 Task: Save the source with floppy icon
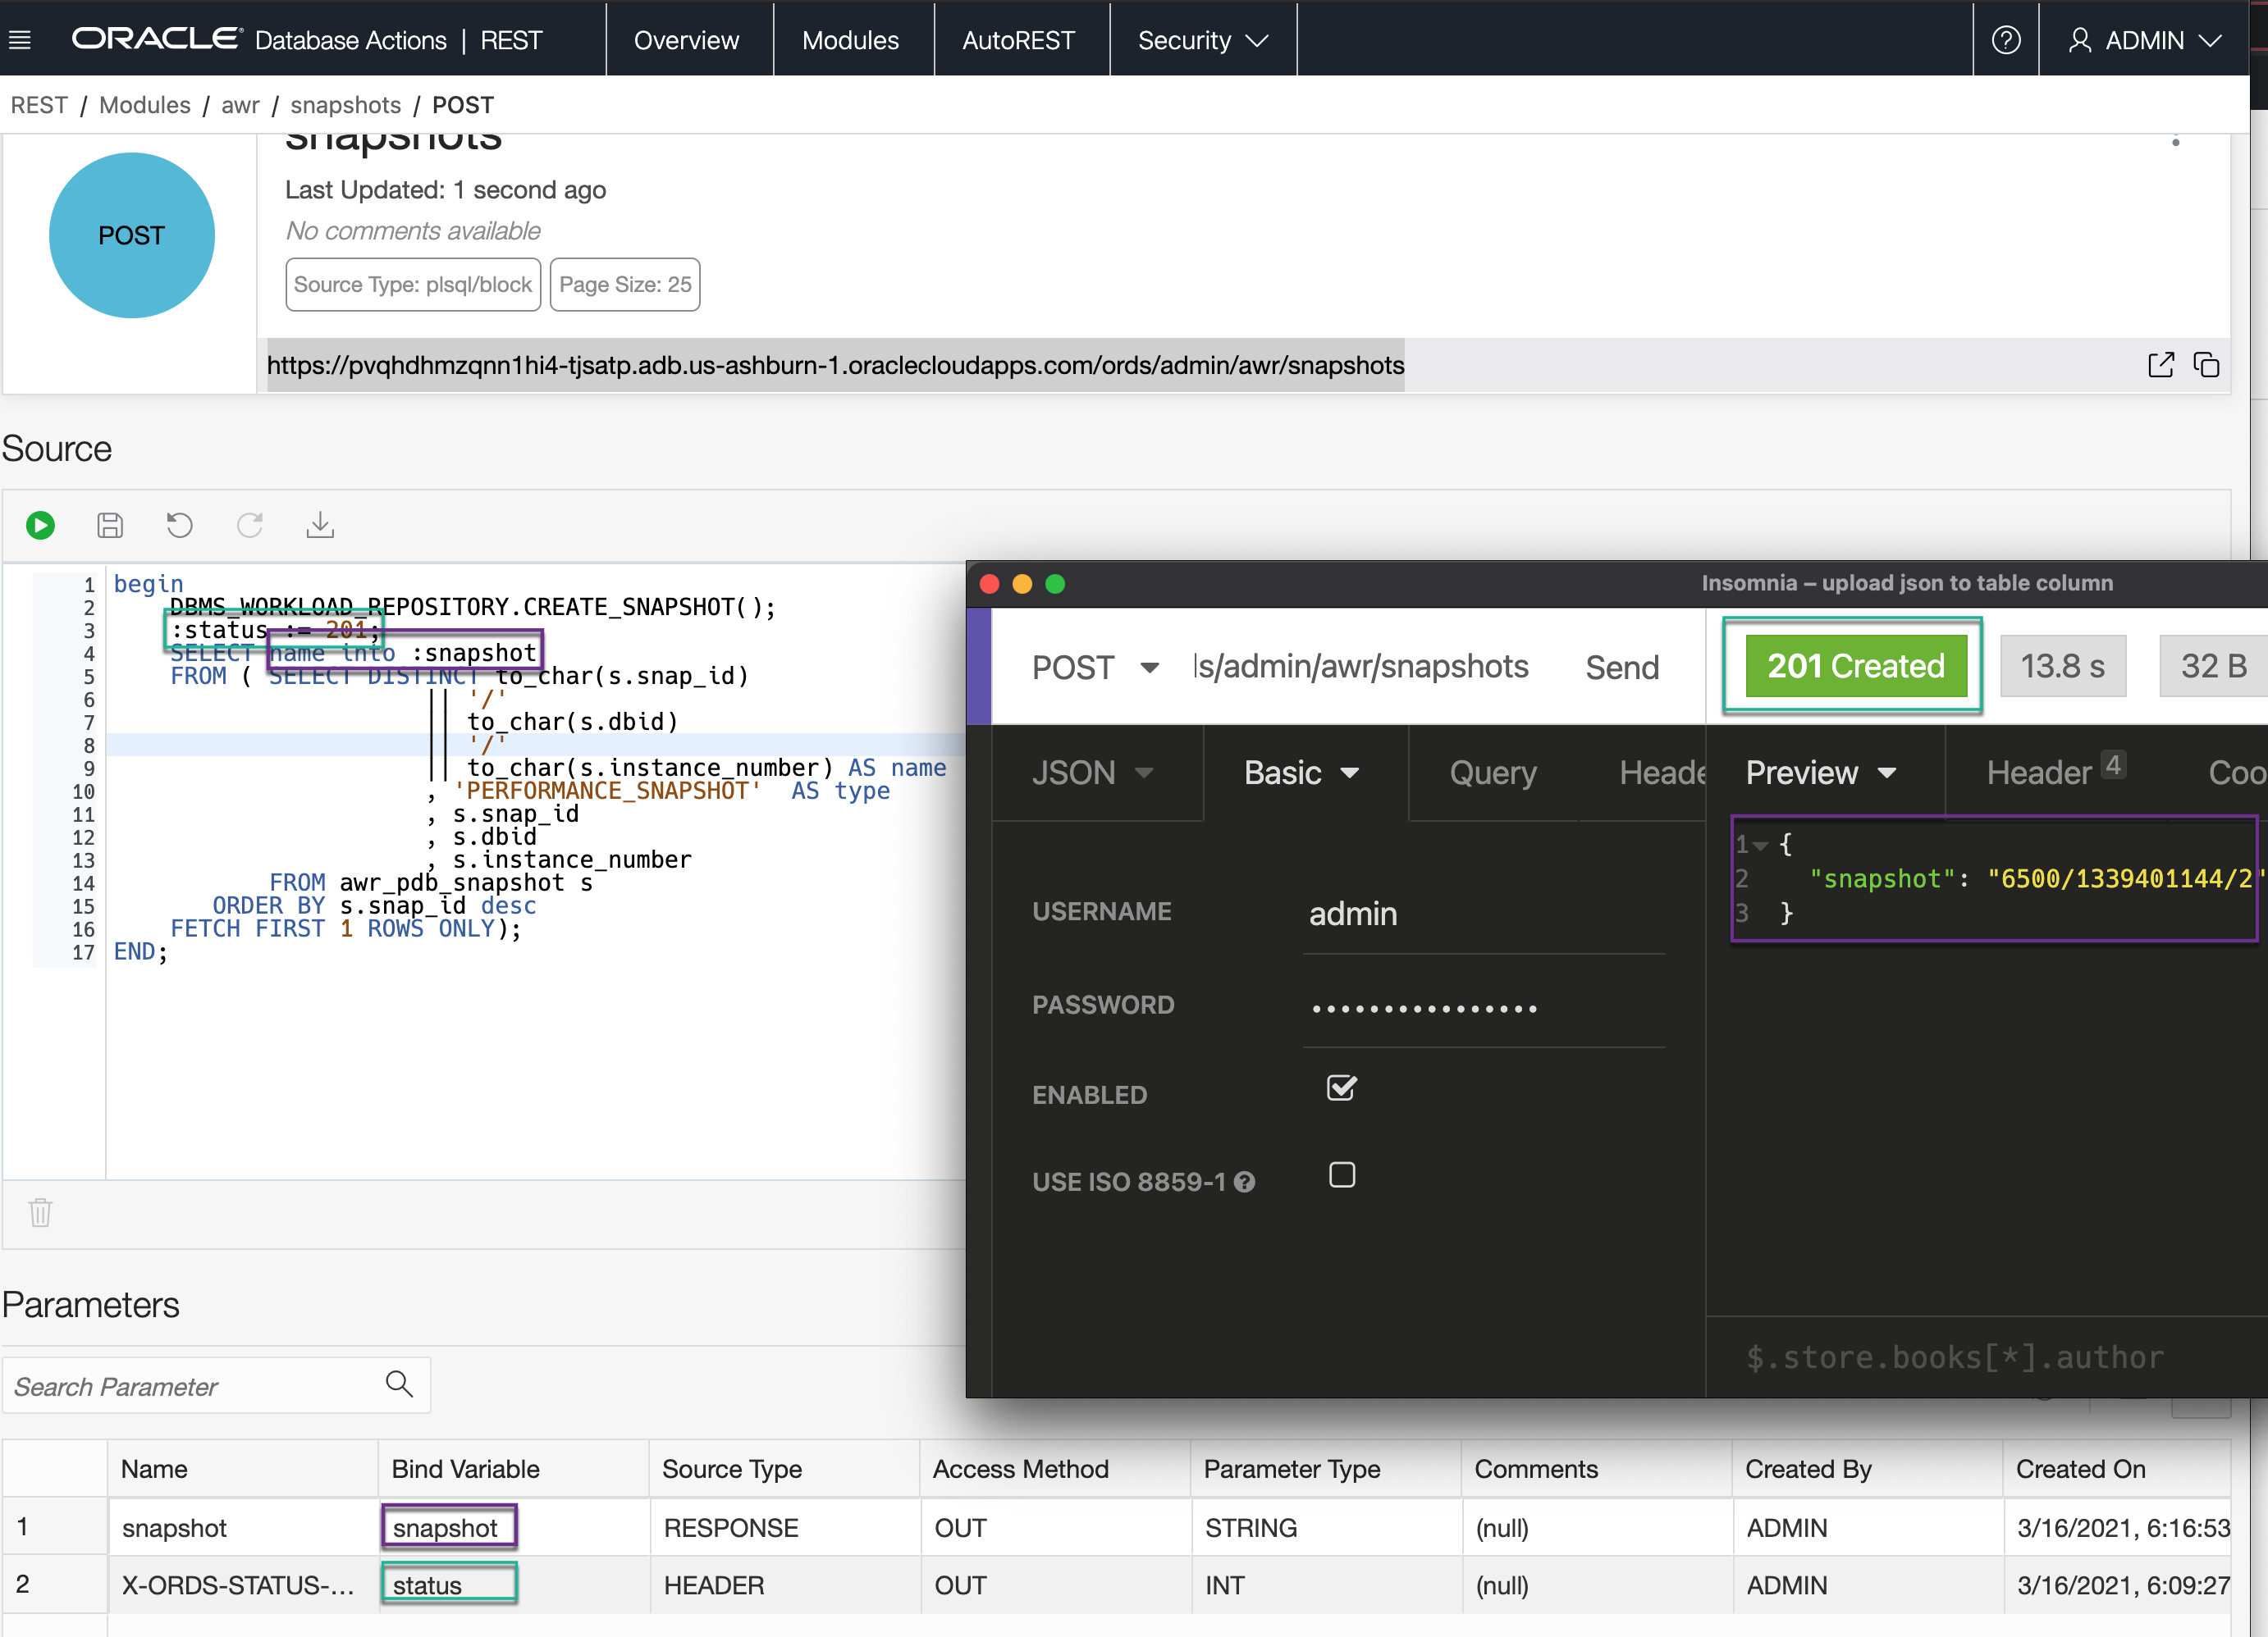click(110, 525)
